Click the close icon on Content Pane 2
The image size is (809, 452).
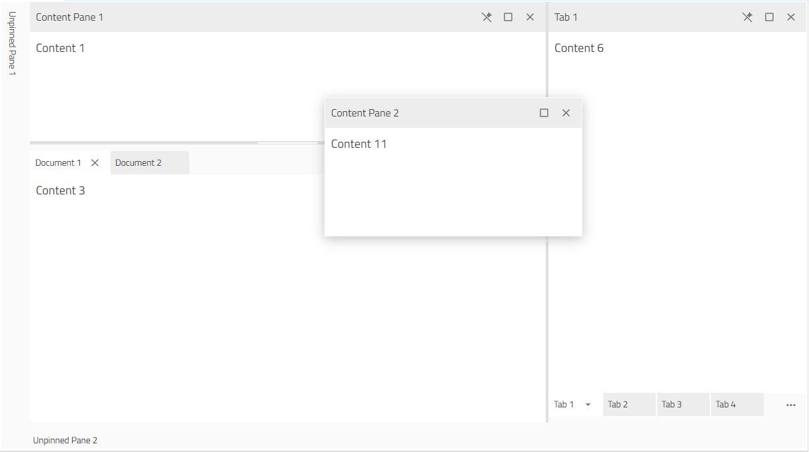point(566,113)
